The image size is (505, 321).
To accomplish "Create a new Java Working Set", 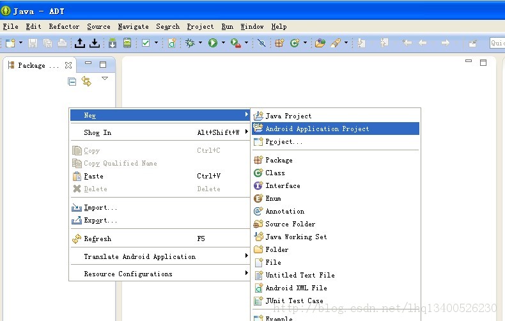I will click(336, 237).
